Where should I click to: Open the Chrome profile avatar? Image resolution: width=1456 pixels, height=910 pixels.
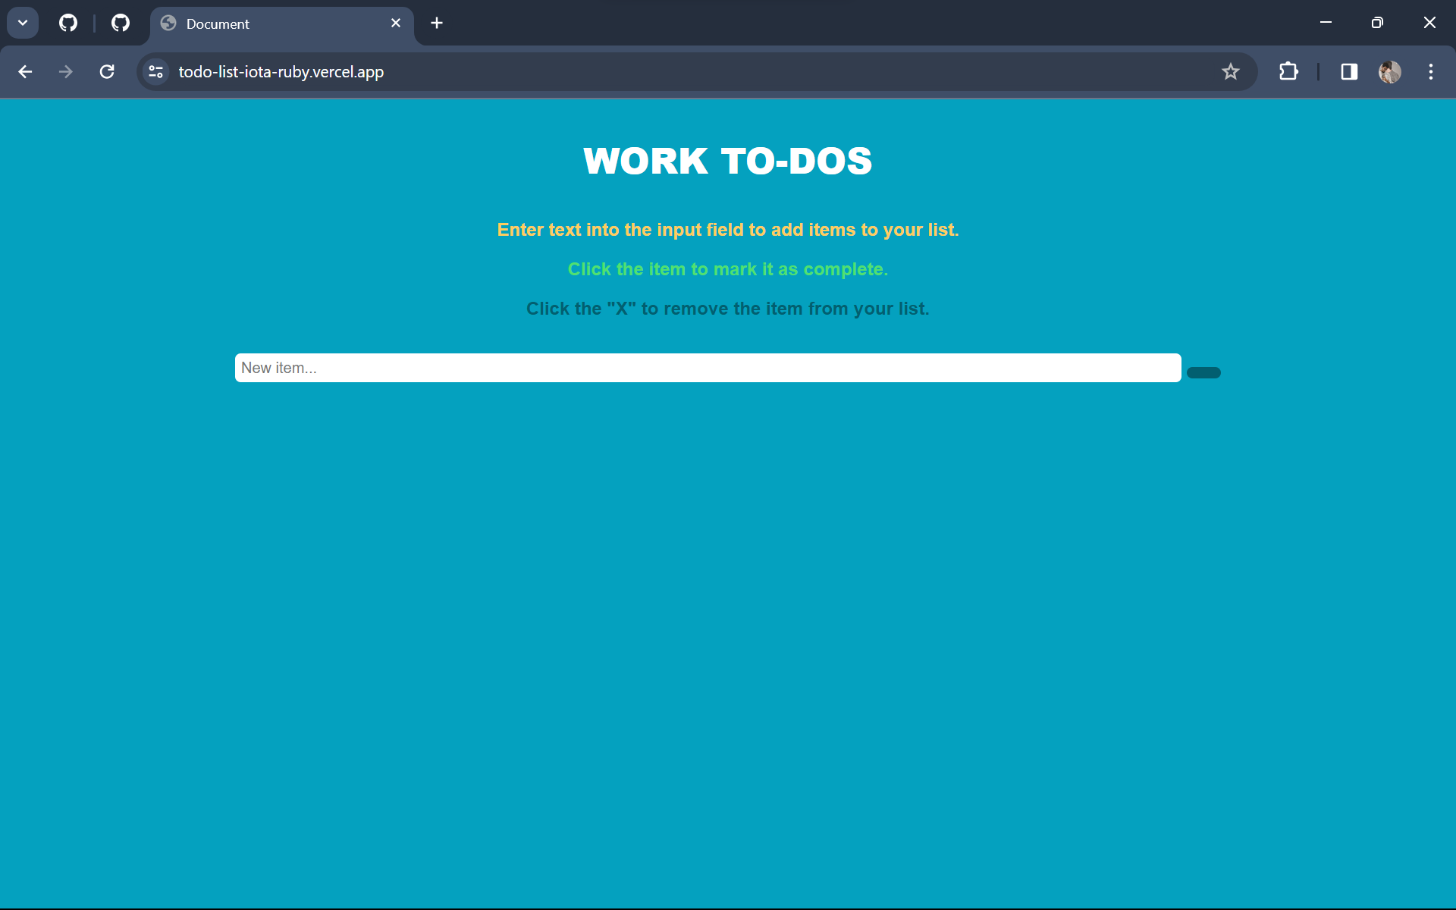1389,71
